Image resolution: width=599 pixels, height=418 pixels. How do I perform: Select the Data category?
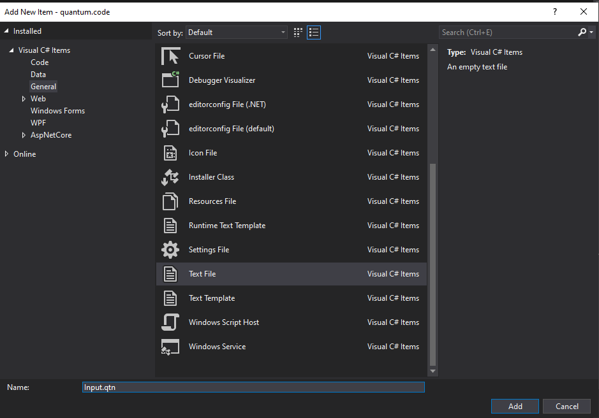coord(38,75)
